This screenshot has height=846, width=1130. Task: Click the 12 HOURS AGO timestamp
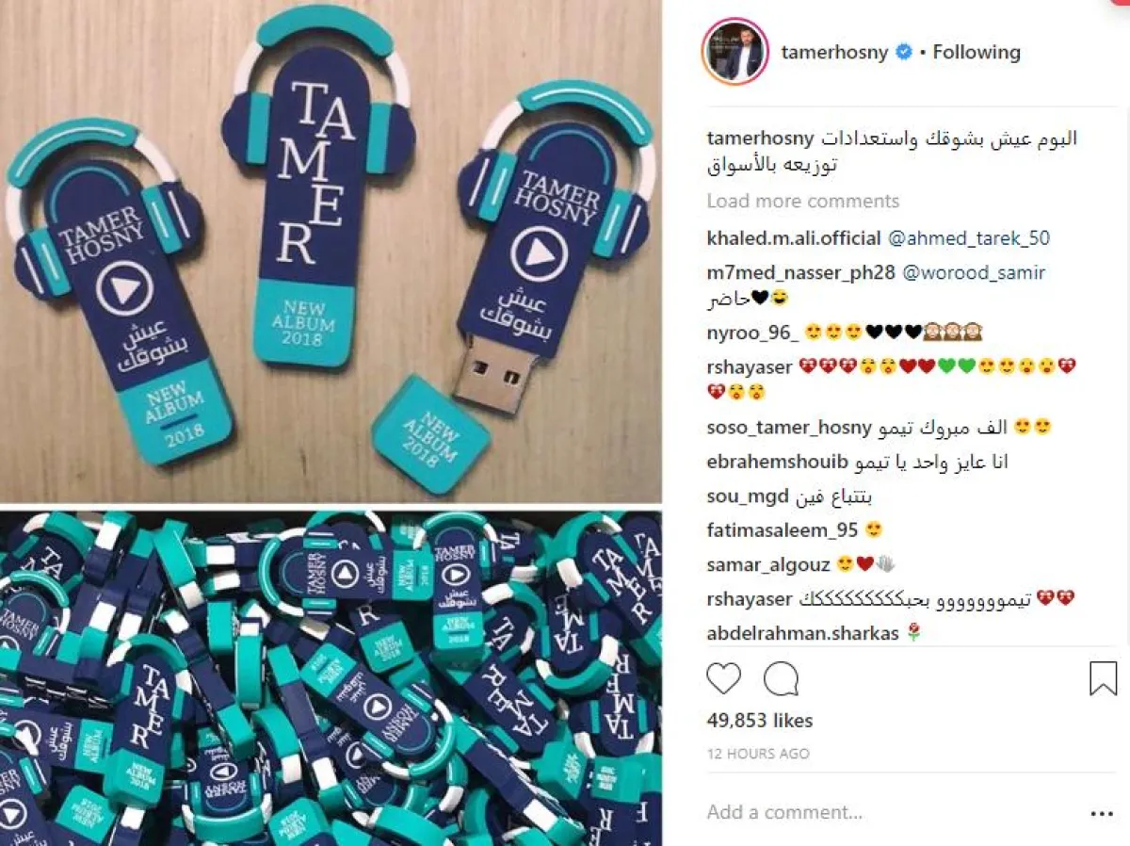758,754
